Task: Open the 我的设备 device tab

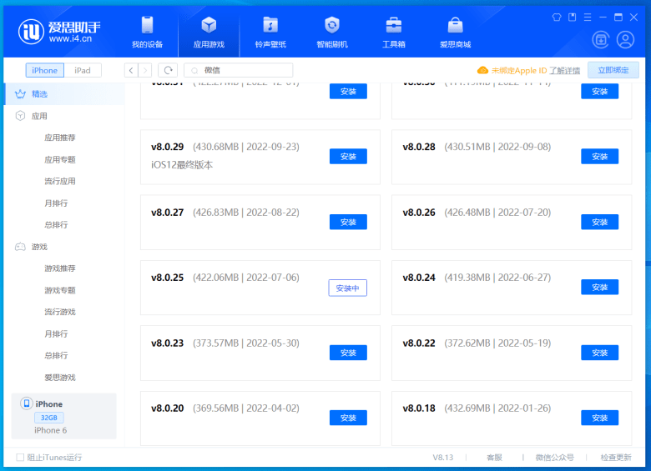Action: tap(148, 33)
